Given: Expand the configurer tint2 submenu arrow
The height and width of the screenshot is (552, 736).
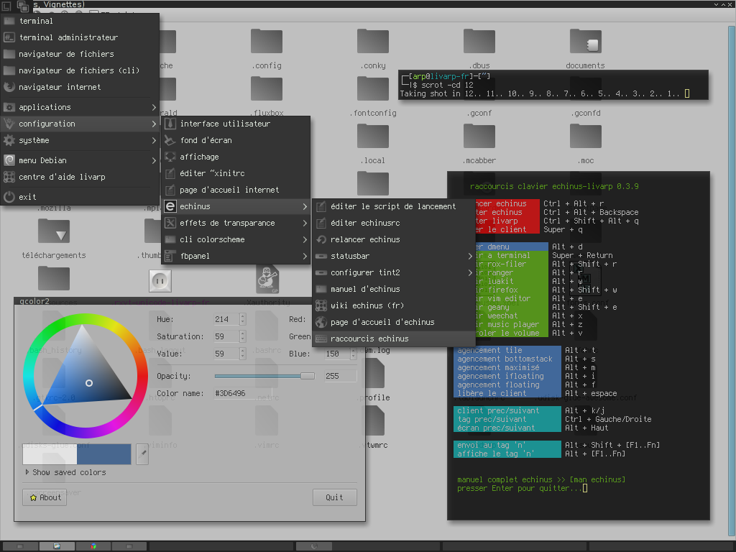Looking at the screenshot, I should 470,272.
